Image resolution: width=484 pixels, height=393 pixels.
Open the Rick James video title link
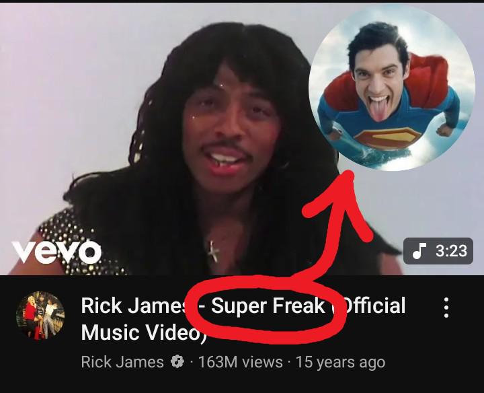(x=243, y=318)
